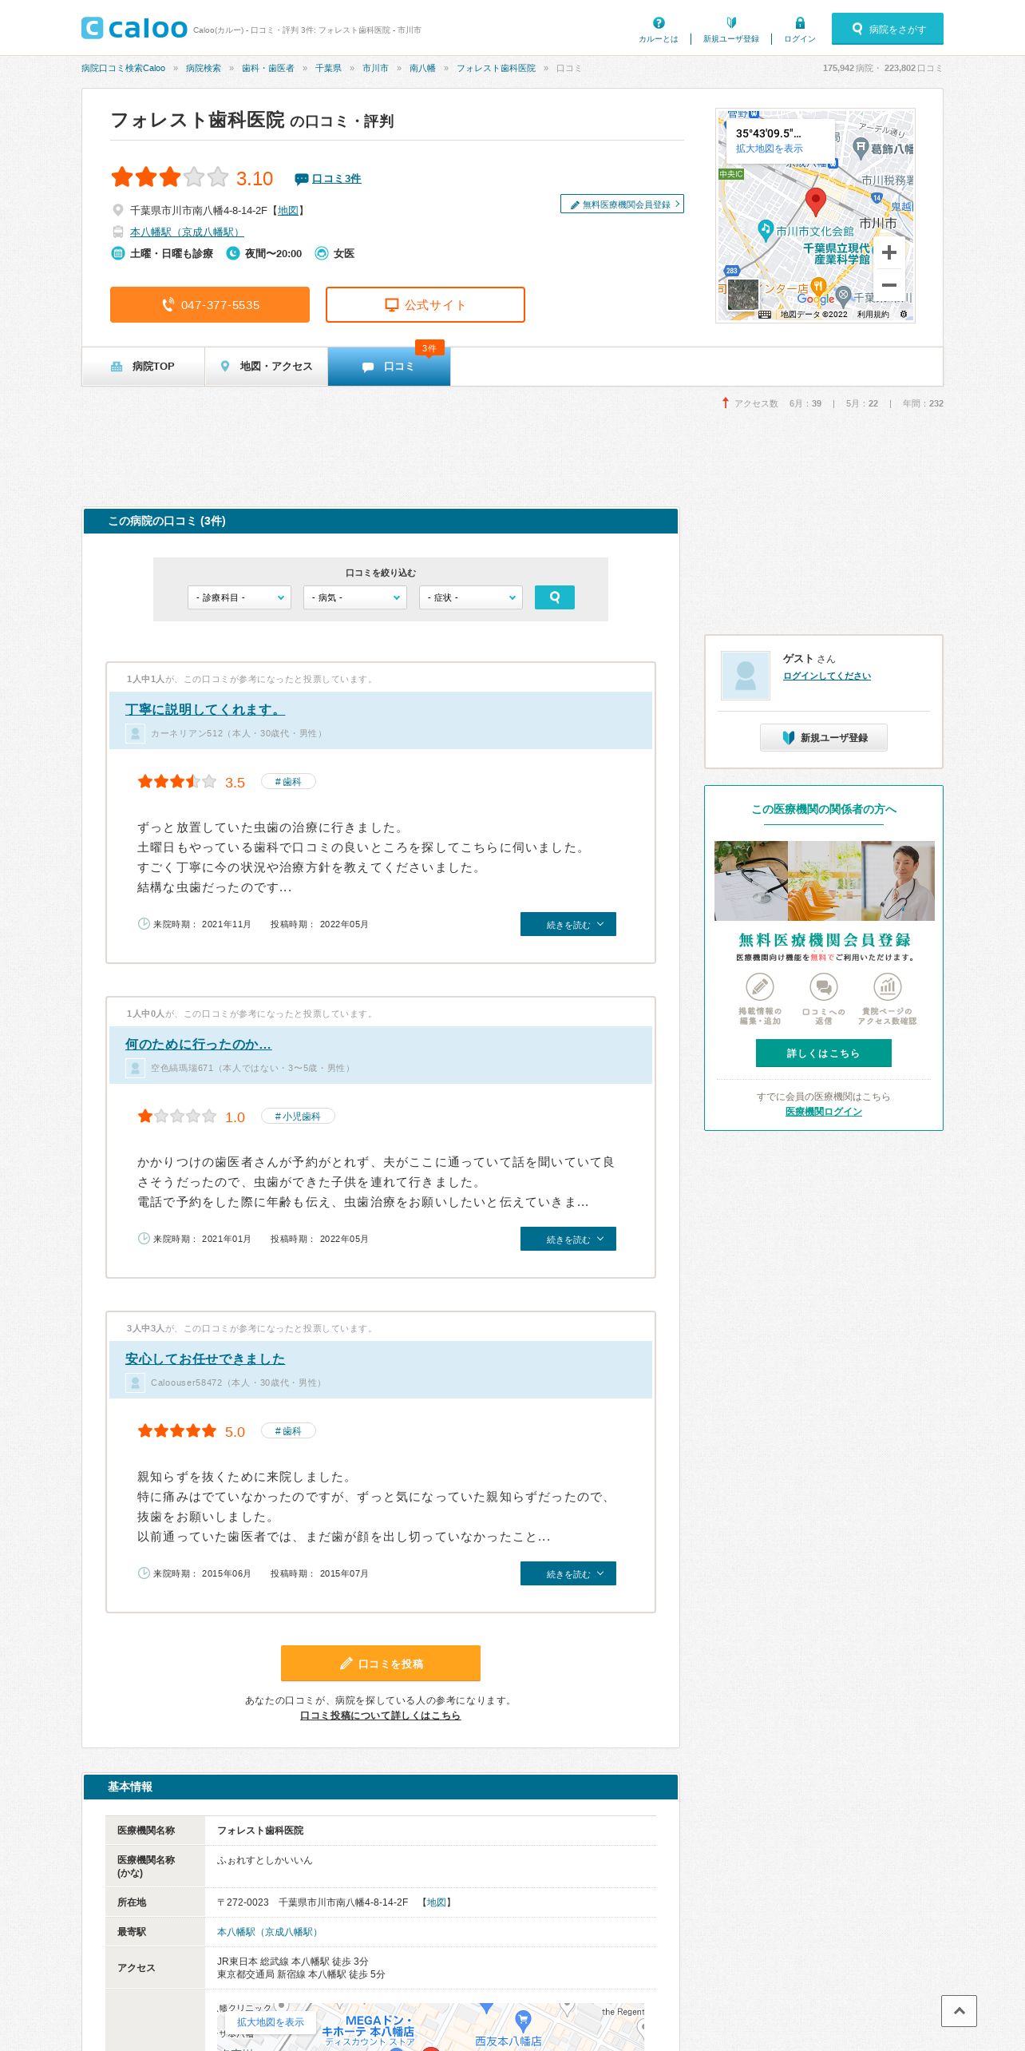Click the 口コミ3件 link near the rating

point(336,179)
